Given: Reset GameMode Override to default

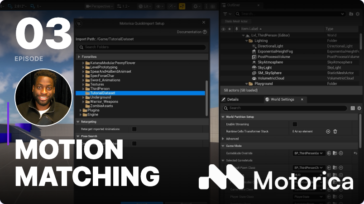Looking at the screenshot, I should click(355, 153).
